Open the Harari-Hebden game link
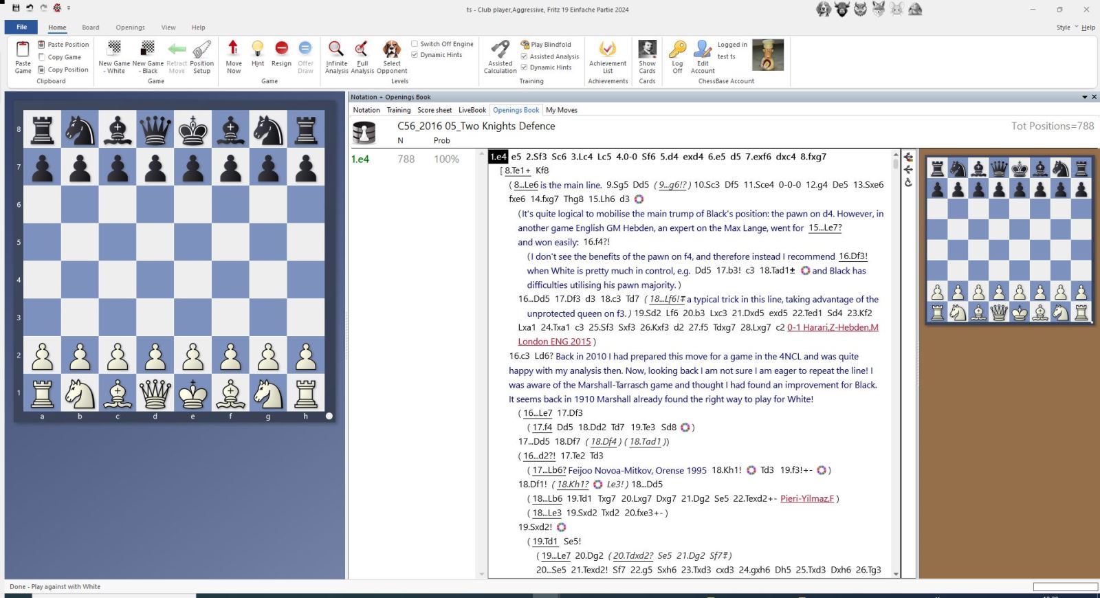1100x598 pixels. click(x=833, y=328)
